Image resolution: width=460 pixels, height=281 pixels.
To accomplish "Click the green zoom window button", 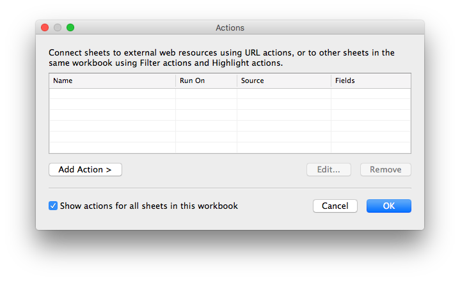I will click(70, 27).
